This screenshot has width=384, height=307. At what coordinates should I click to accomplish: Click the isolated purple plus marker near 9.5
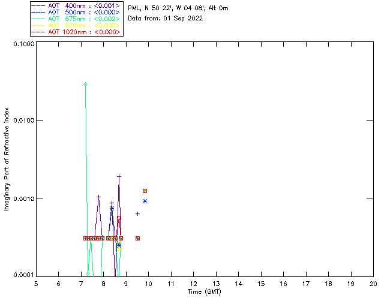[137, 213]
